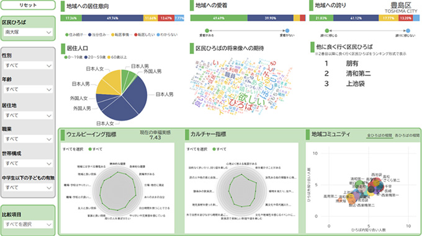Viewport: 422px width, 236px height.
Task: Click the green 誇りに感じる marker
Action: 327,30
